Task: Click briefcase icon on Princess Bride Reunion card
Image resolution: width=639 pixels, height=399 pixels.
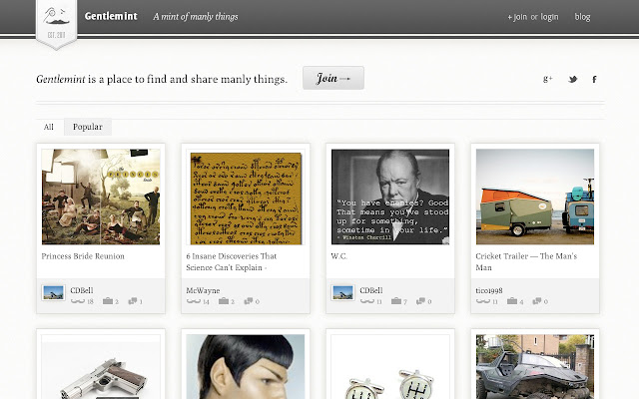Action: (108, 301)
